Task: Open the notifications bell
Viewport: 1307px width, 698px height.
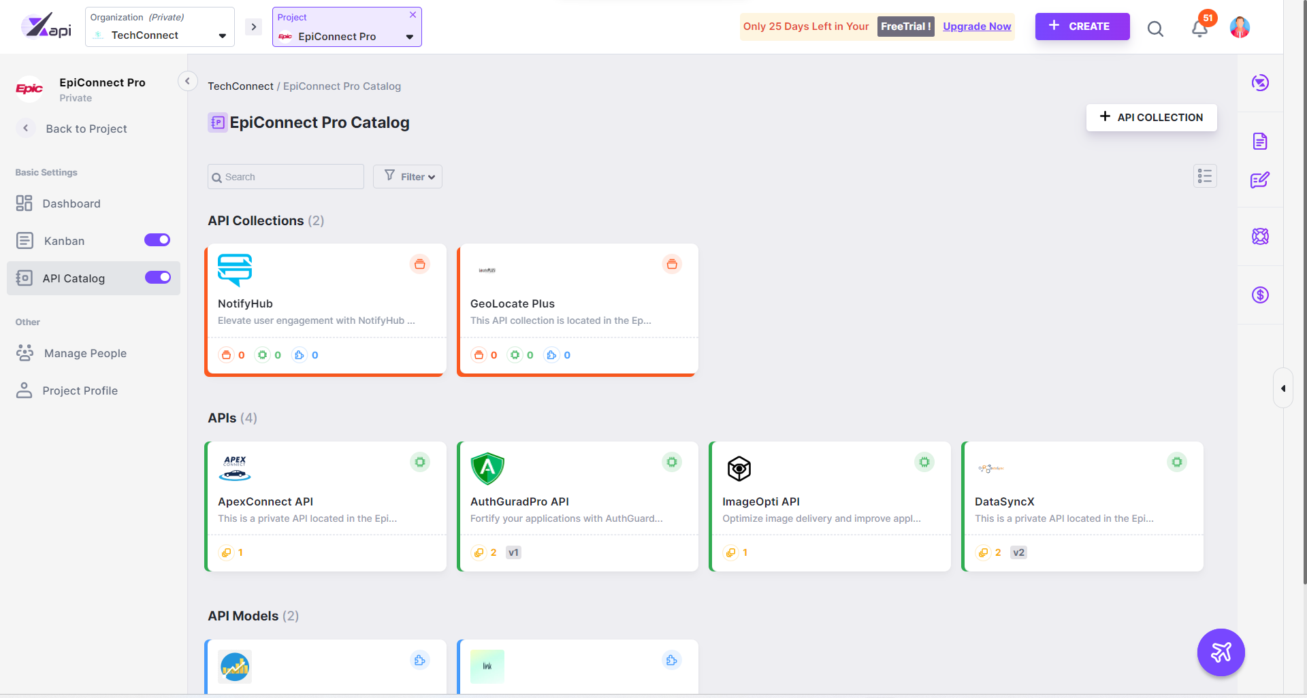Action: [x=1199, y=29]
